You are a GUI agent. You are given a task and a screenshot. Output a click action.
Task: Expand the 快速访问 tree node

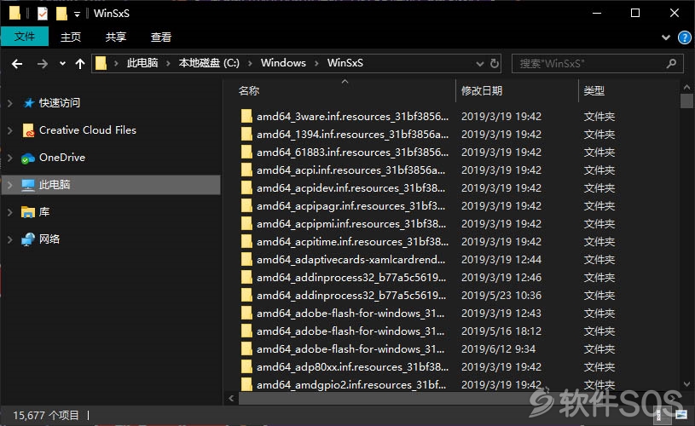[x=9, y=103]
